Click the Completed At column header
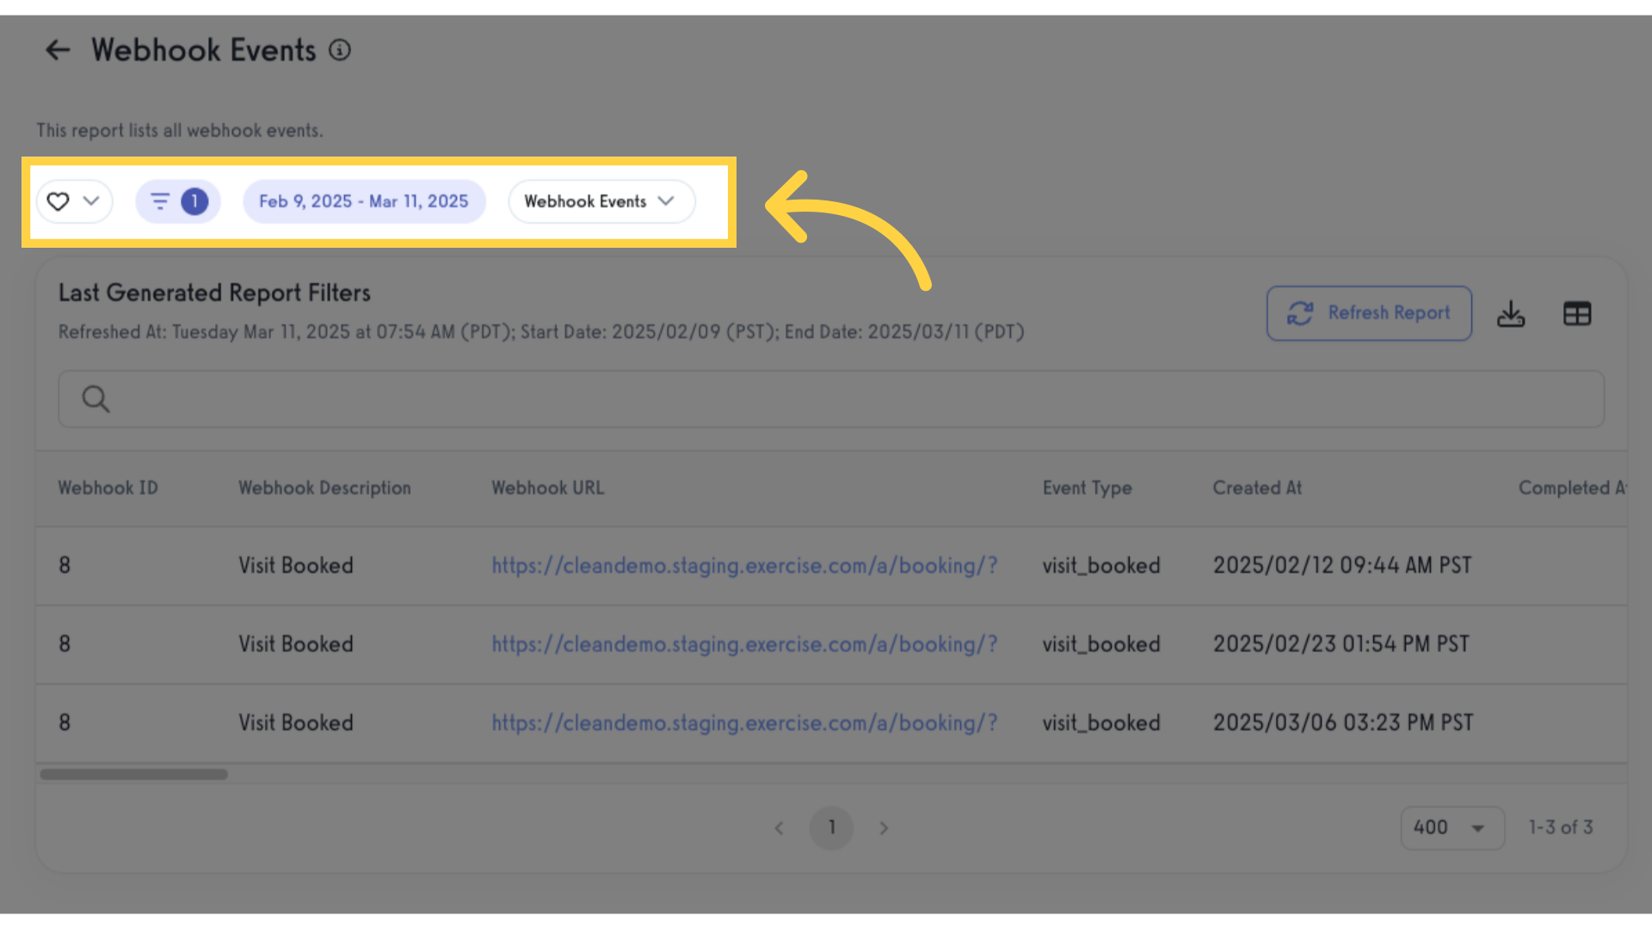Image resolution: width=1652 pixels, height=929 pixels. [x=1572, y=488]
